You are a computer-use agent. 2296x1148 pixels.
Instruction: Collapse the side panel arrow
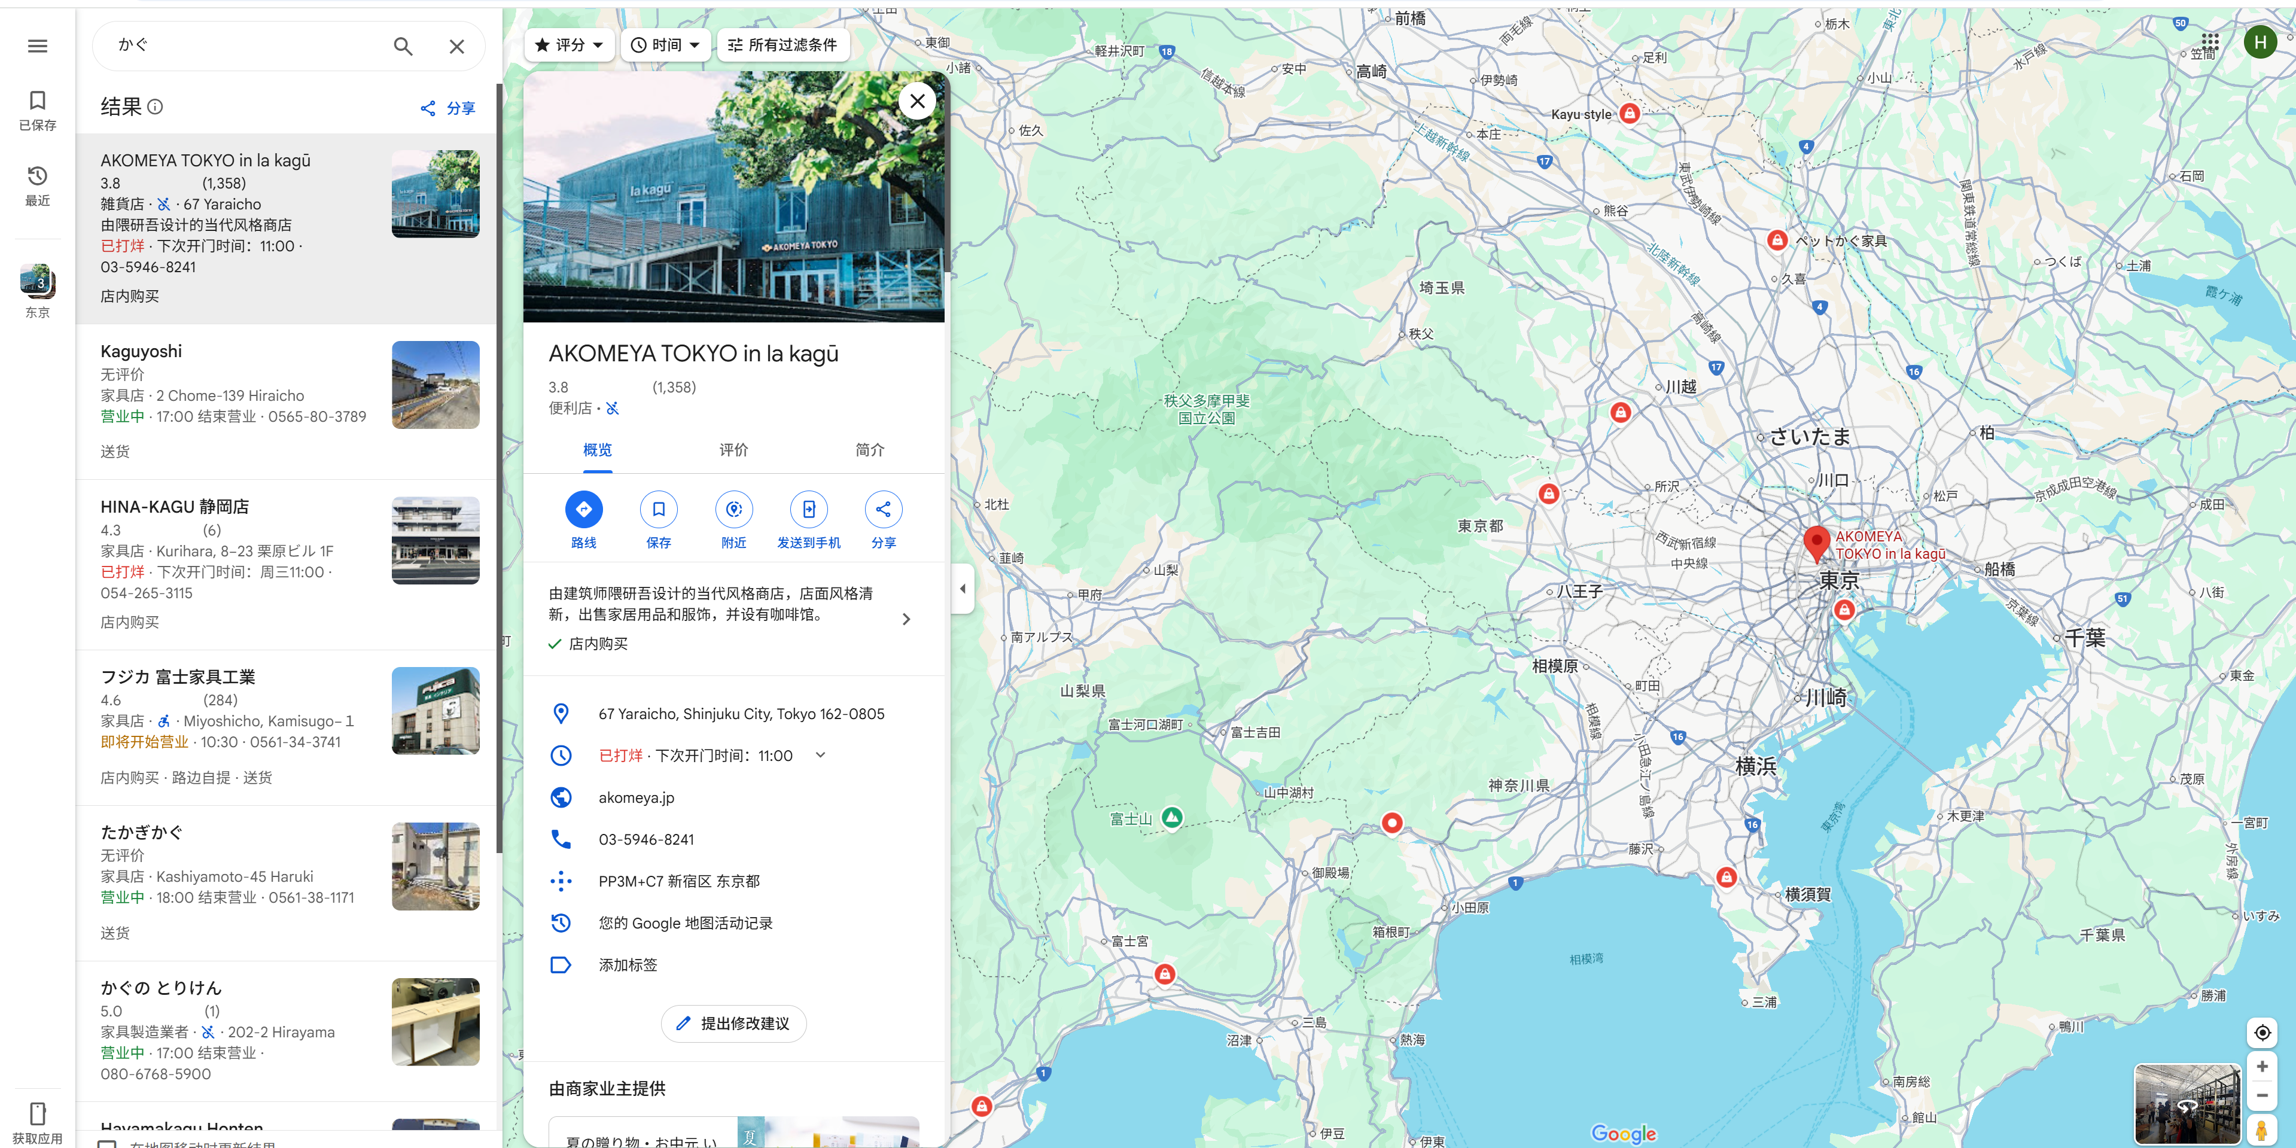tap(963, 588)
